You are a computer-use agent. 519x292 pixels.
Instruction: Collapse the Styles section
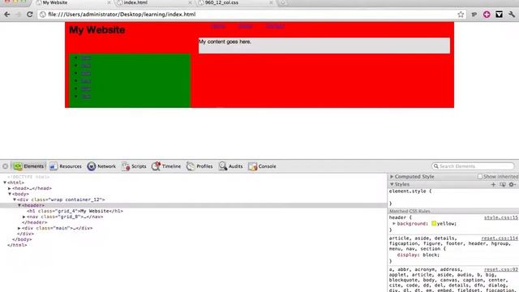392,184
